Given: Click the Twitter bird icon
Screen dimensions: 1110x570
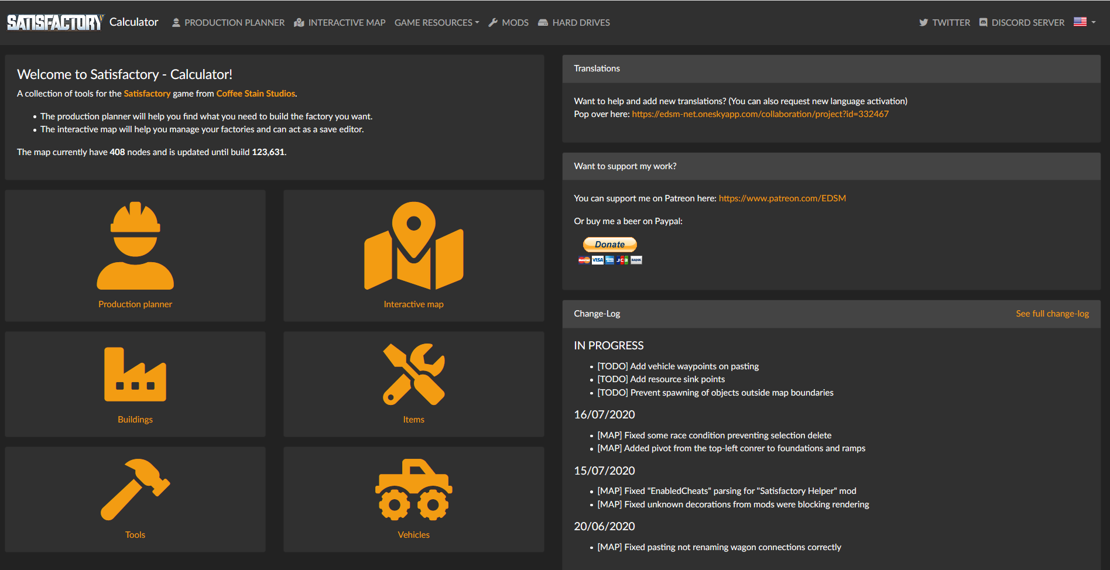Looking at the screenshot, I should click(923, 23).
